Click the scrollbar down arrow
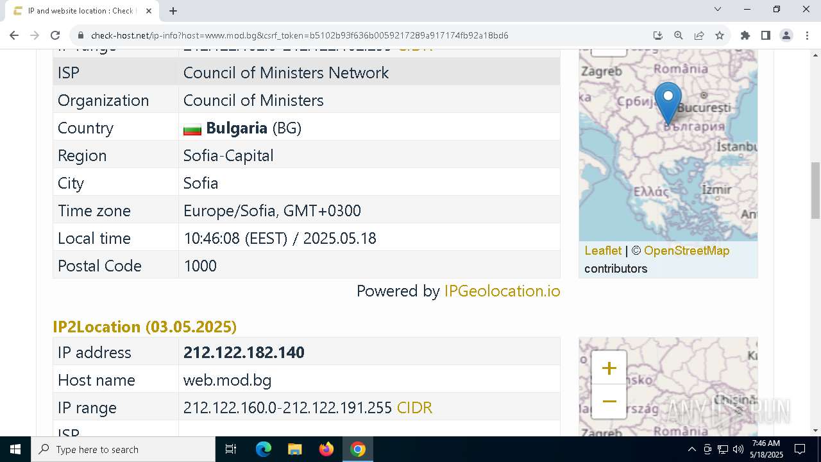 (815, 430)
